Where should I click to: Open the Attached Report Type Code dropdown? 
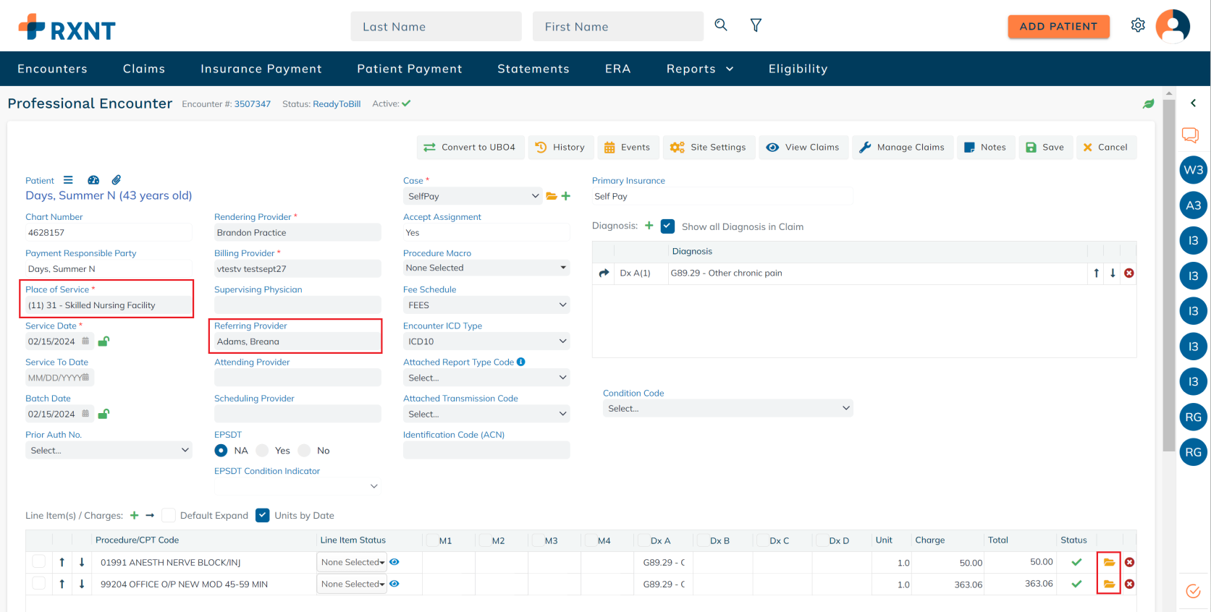coord(486,378)
